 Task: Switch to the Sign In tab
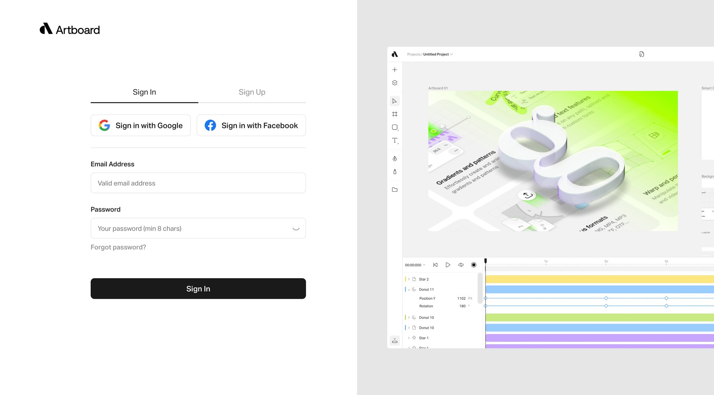pos(144,92)
